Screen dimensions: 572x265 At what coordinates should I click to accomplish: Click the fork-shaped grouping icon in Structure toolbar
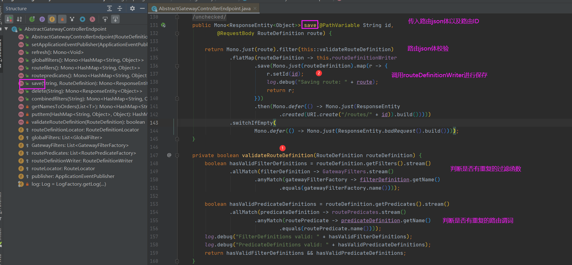[72, 19]
